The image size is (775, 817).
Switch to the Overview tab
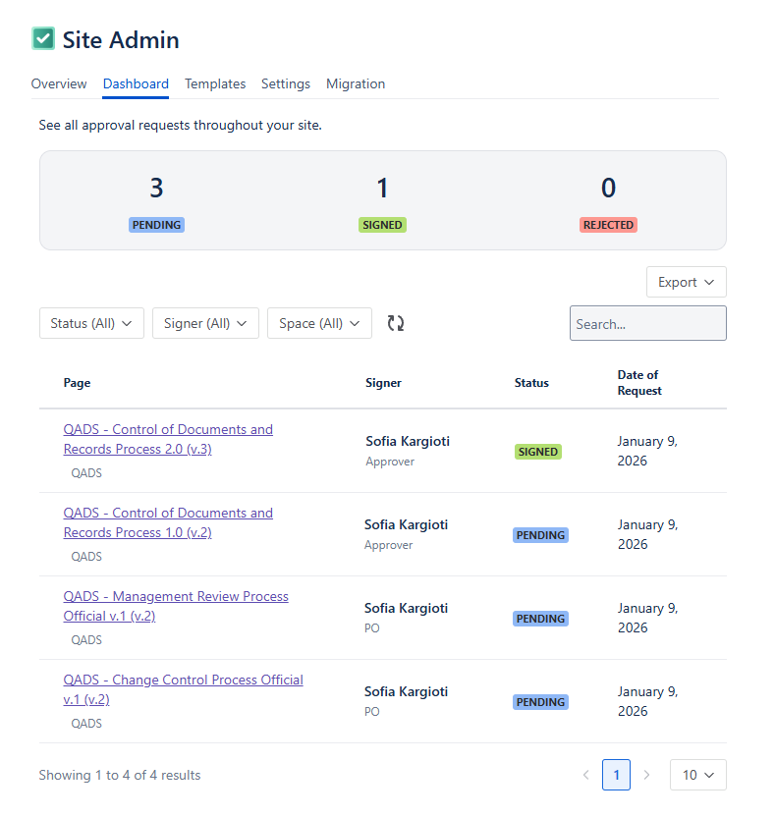(59, 84)
